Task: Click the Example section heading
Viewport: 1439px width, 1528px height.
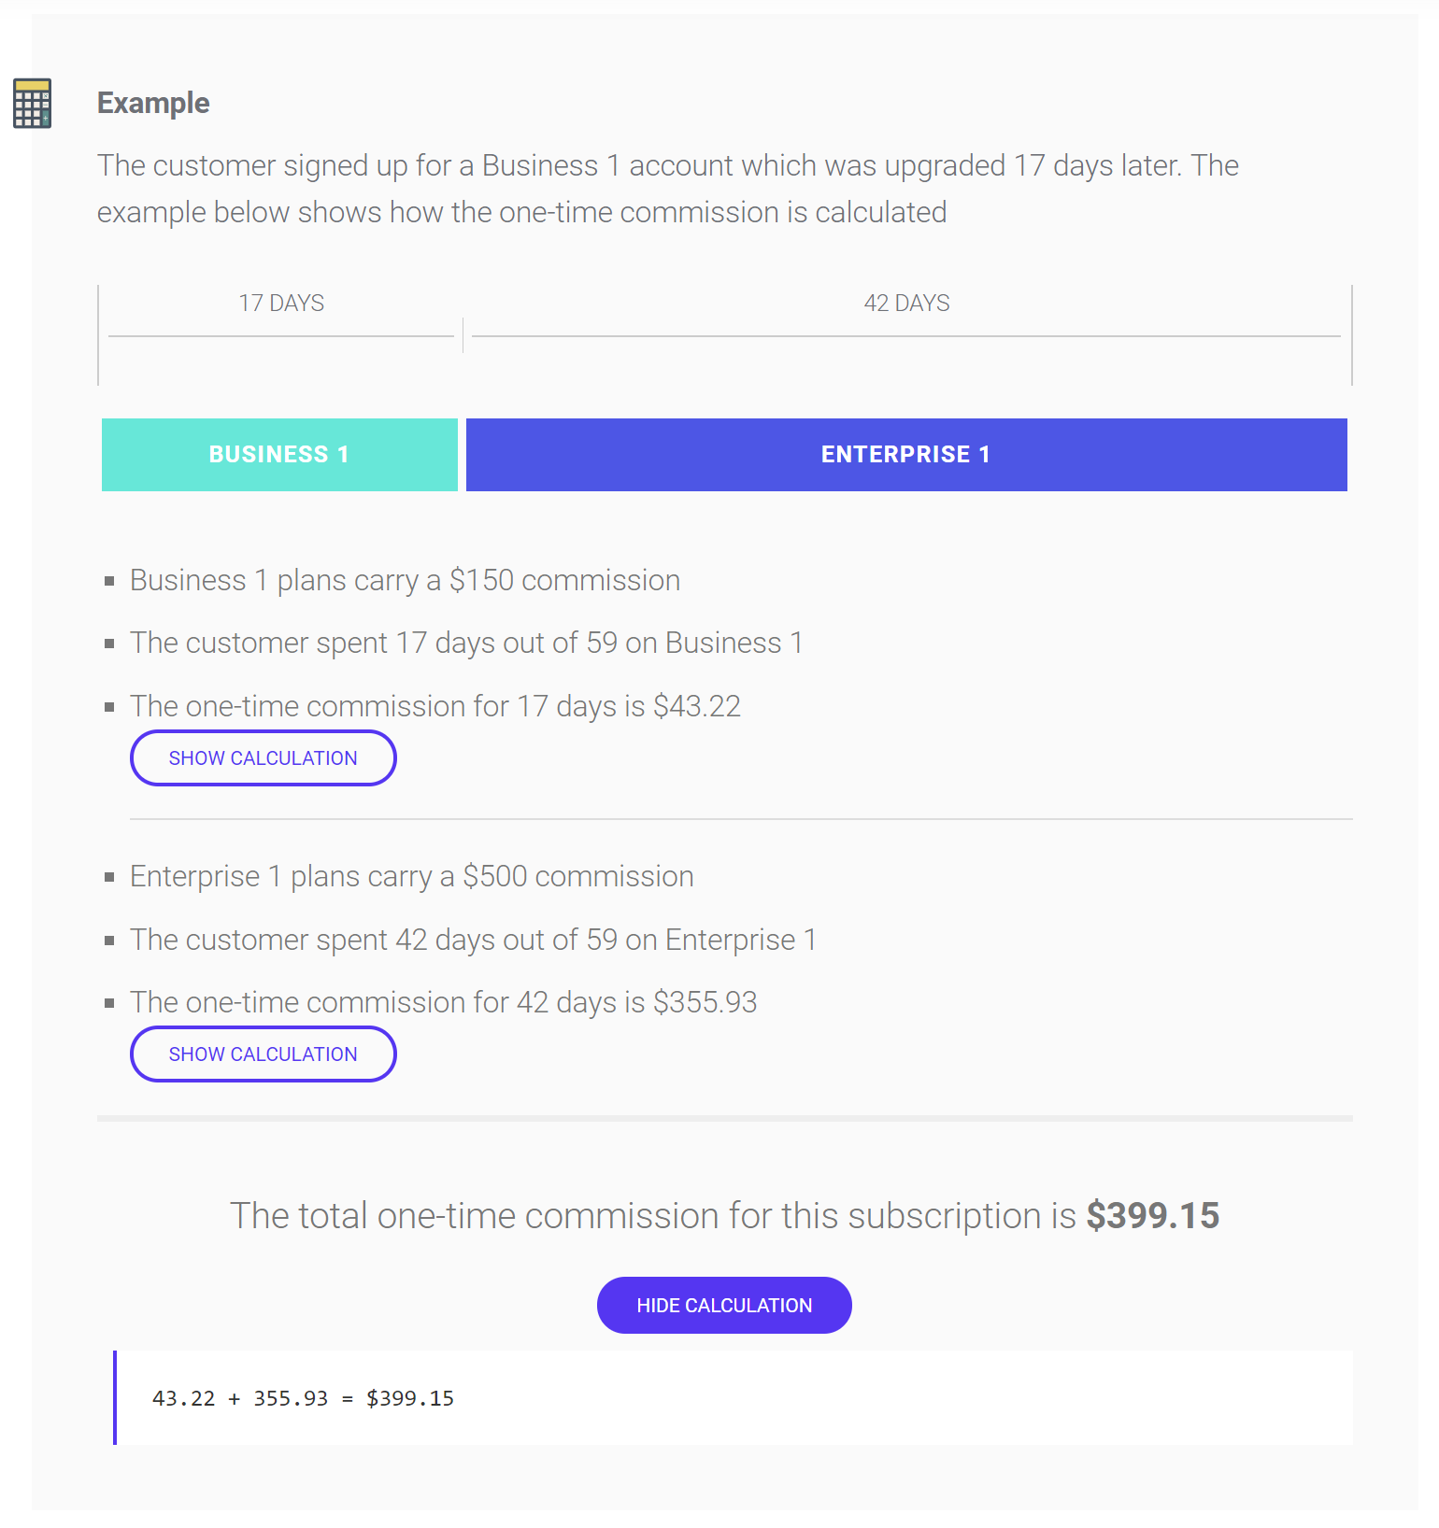Action: click(153, 103)
